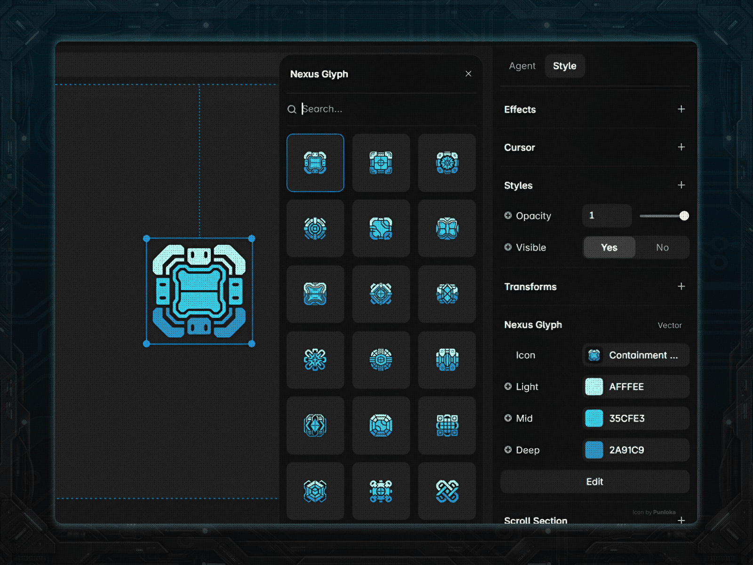Open the Light color swatch
753x565 pixels.
coord(594,387)
